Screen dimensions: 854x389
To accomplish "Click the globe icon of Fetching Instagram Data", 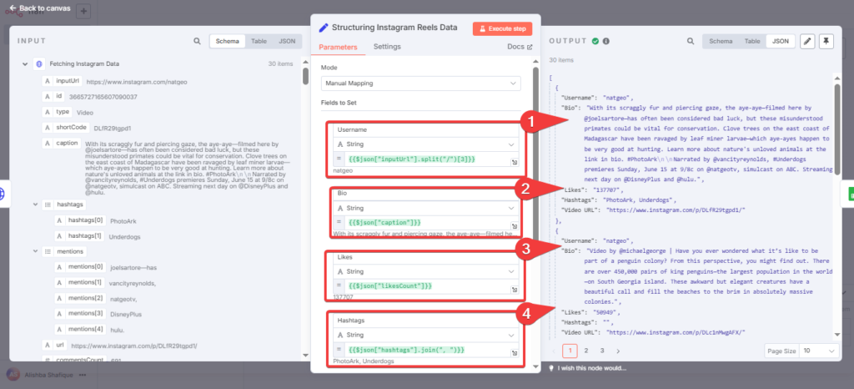I will click(x=38, y=63).
